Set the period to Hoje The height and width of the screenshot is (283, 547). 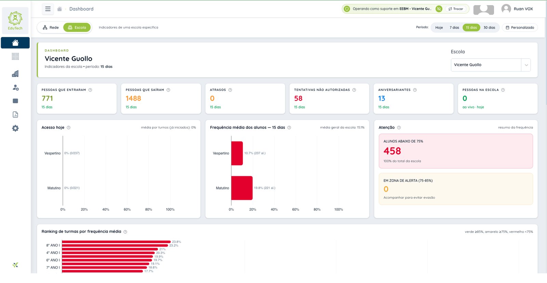click(x=439, y=28)
